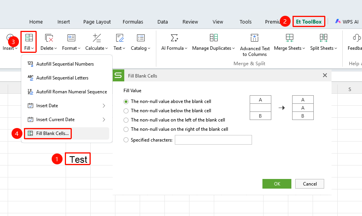Click the Insert Date calendar icon
The width and height of the screenshot is (362, 216).
(x=30, y=106)
